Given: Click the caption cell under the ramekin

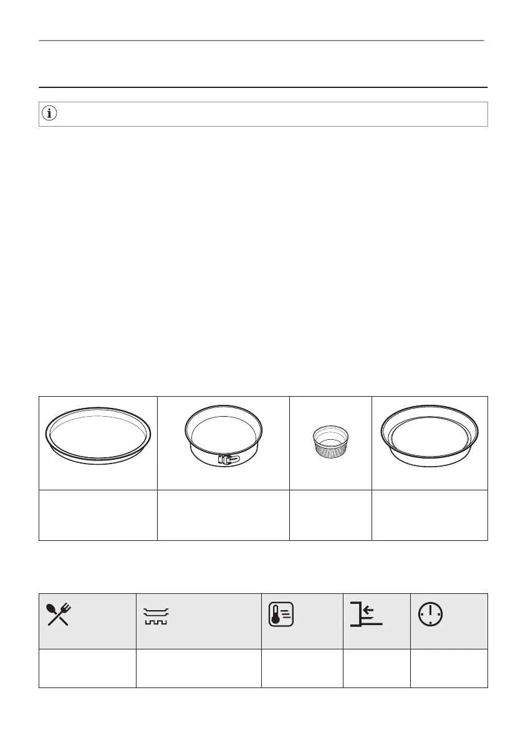Looking at the screenshot, I should pos(331,515).
